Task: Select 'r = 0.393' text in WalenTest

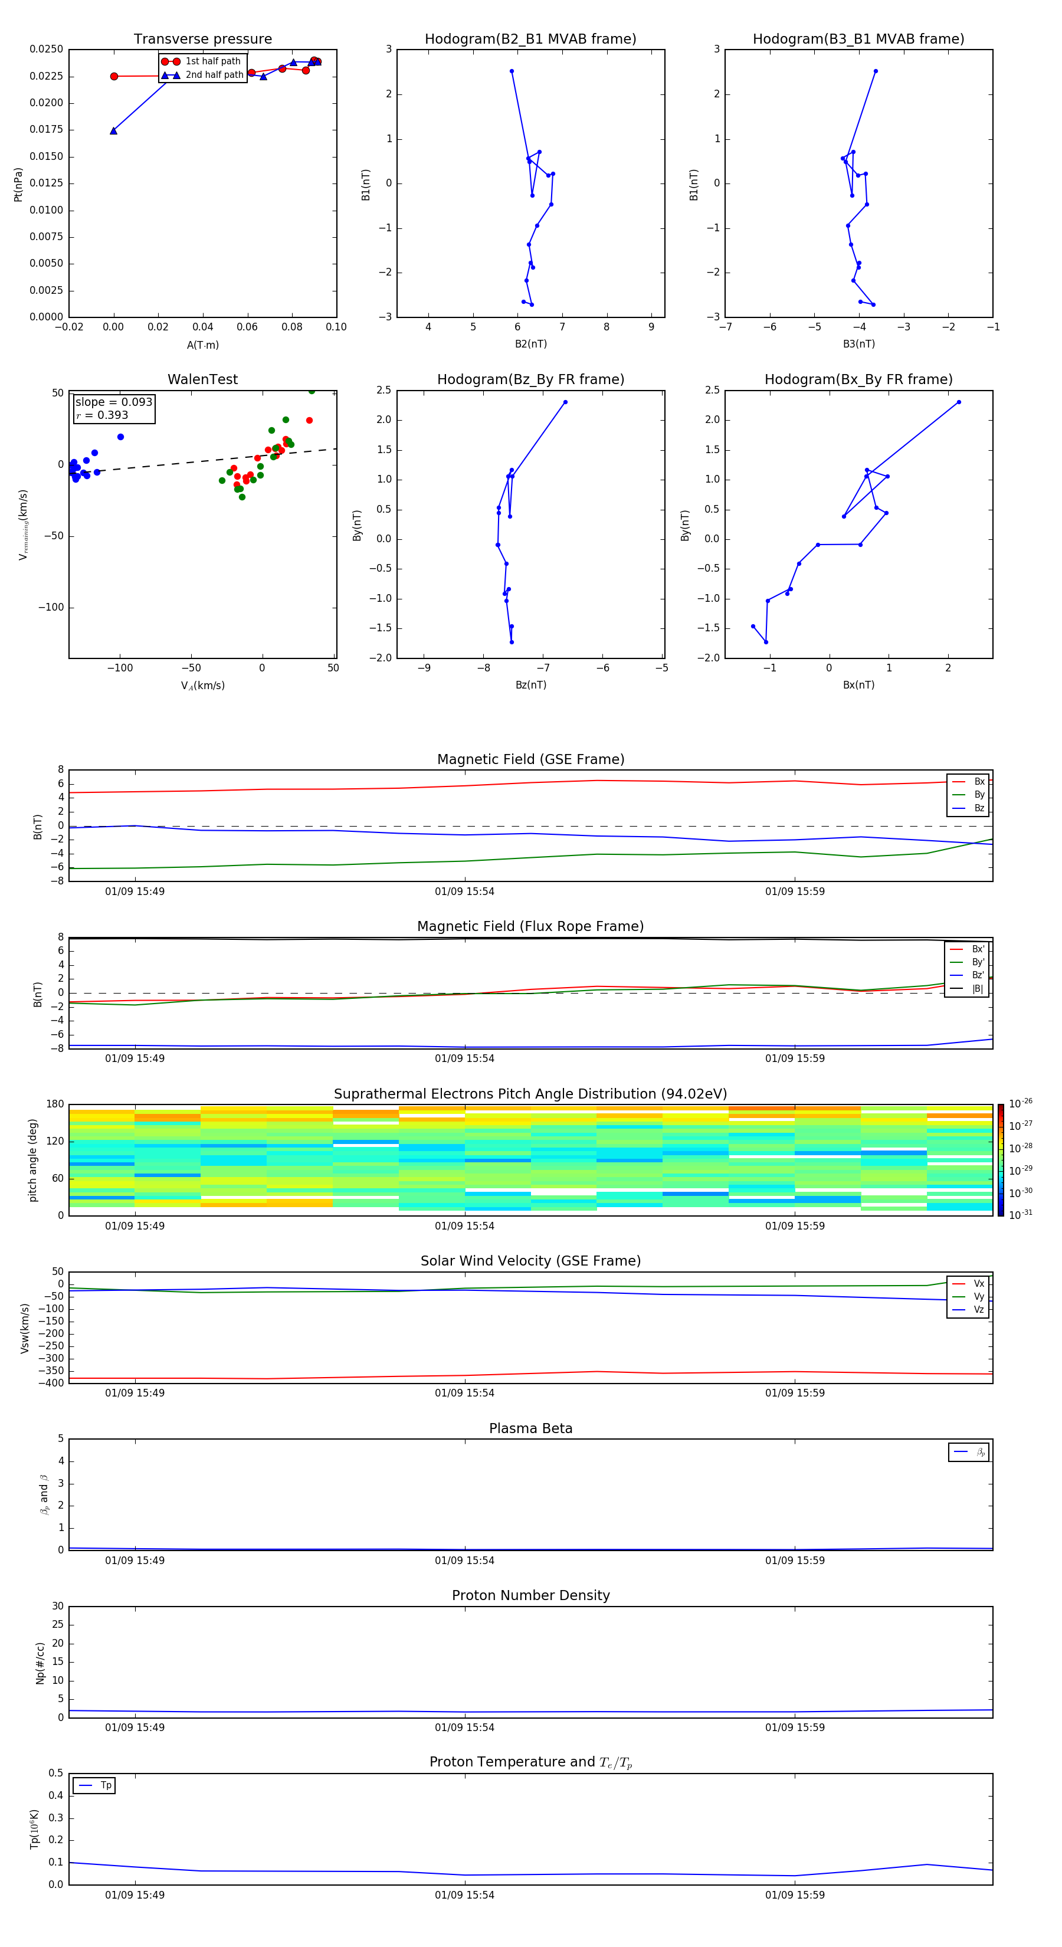Action: click(x=102, y=415)
